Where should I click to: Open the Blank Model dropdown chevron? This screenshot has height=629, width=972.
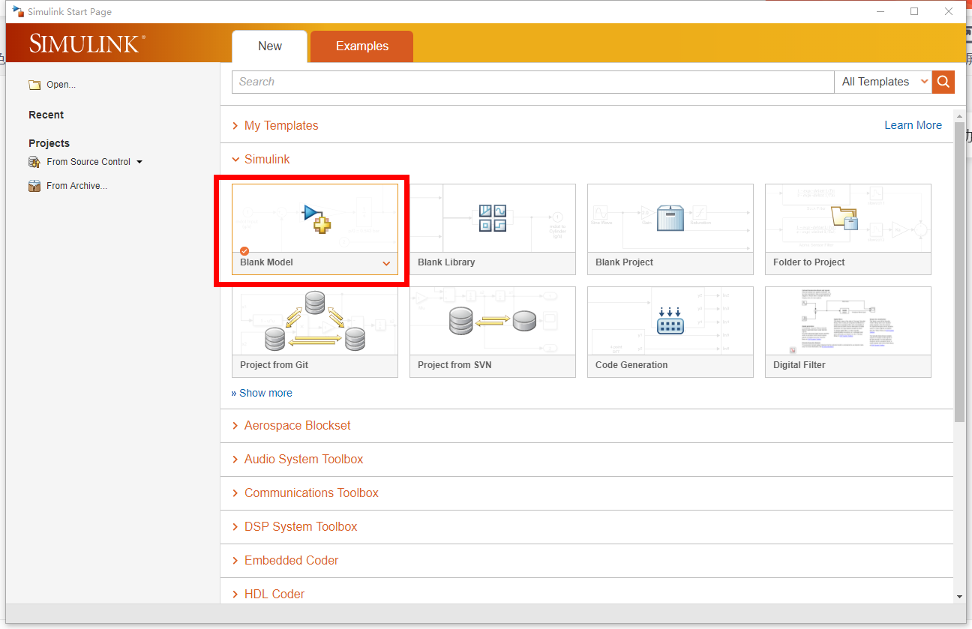[386, 263]
